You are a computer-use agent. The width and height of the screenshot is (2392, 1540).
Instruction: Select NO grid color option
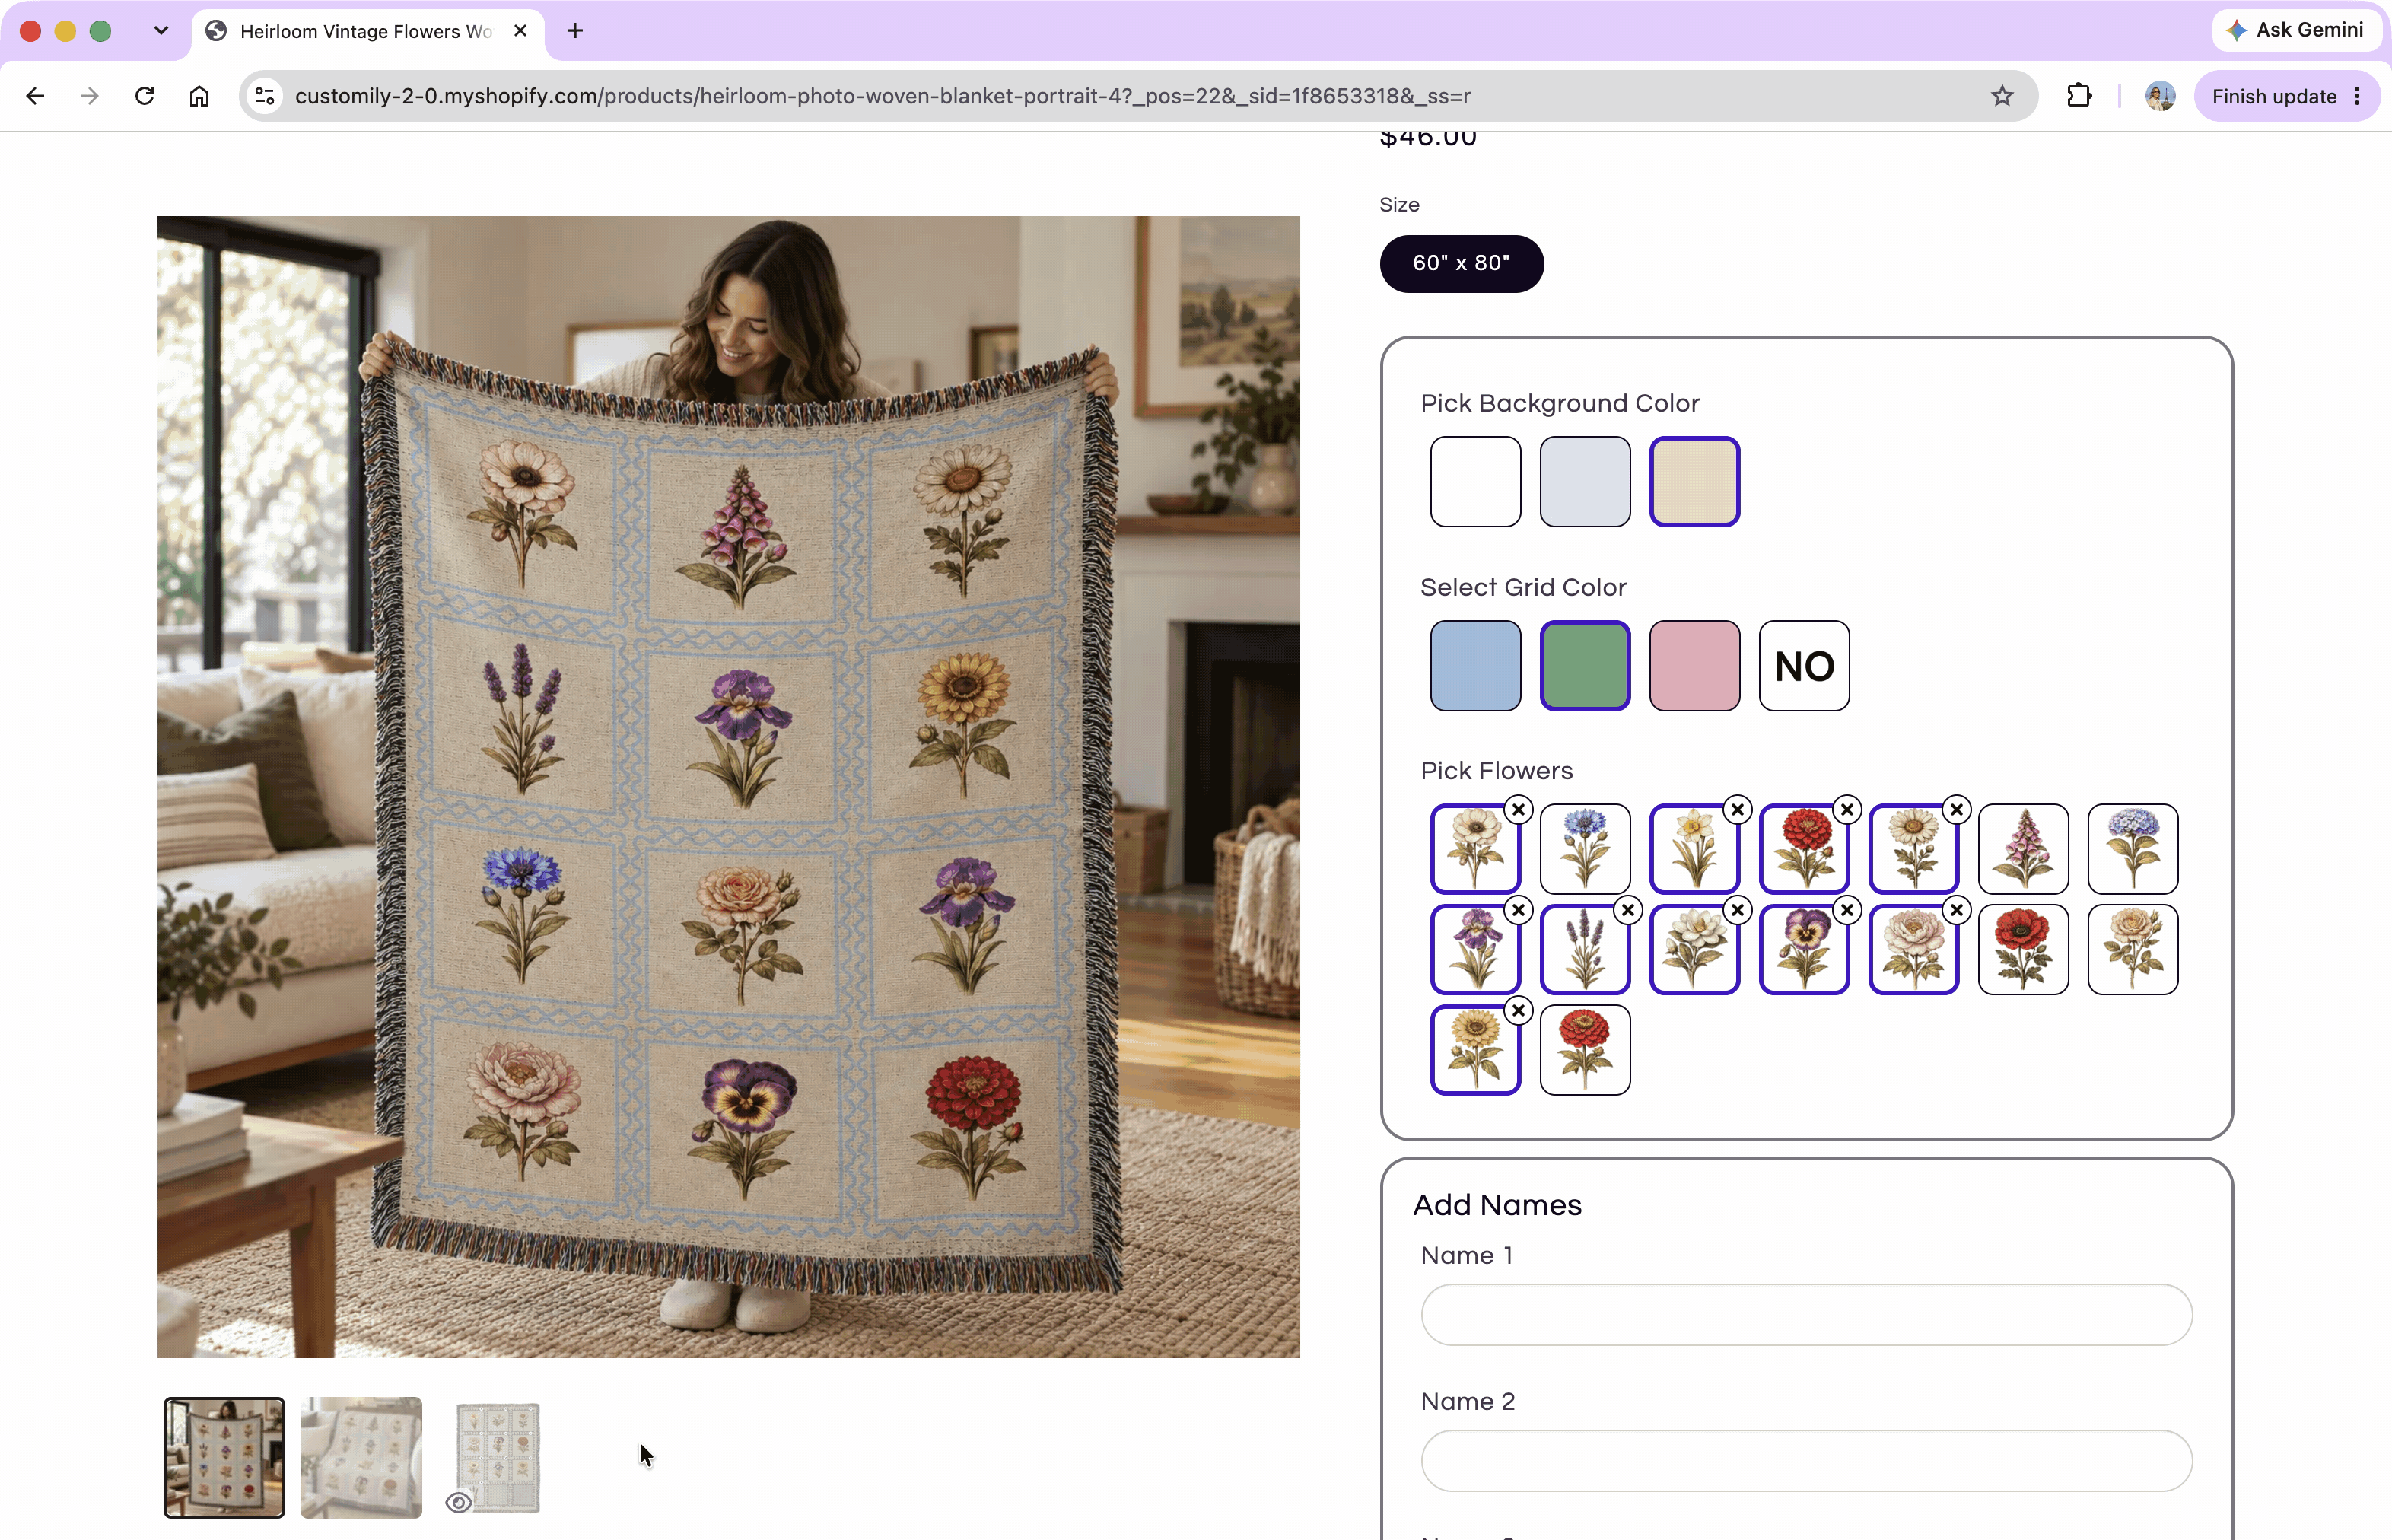coord(1804,666)
